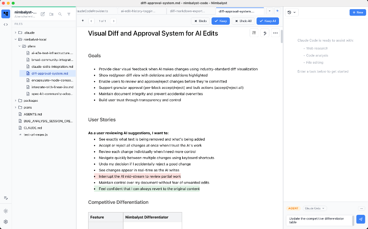Collapse the nested plans folder
The image size is (368, 229).
(x=19, y=46)
